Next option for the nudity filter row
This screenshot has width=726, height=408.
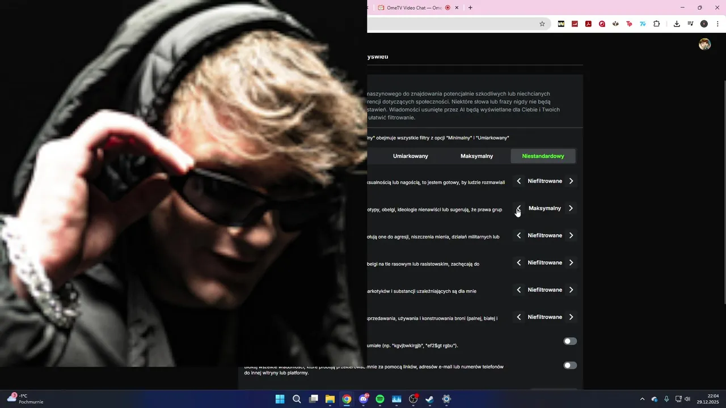point(571,181)
